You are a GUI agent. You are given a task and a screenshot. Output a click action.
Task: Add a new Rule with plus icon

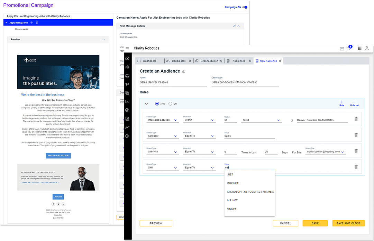tap(341, 103)
